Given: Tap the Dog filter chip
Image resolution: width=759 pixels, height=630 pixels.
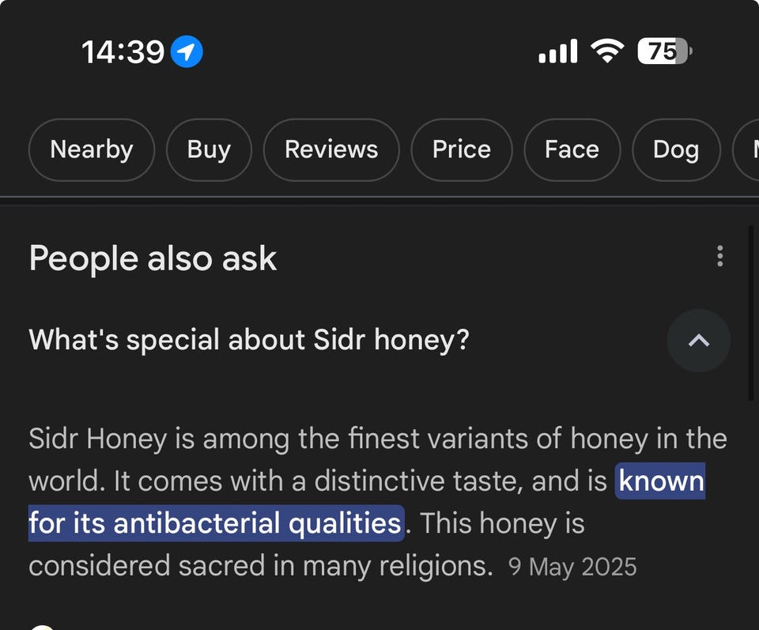Looking at the screenshot, I should coord(676,149).
